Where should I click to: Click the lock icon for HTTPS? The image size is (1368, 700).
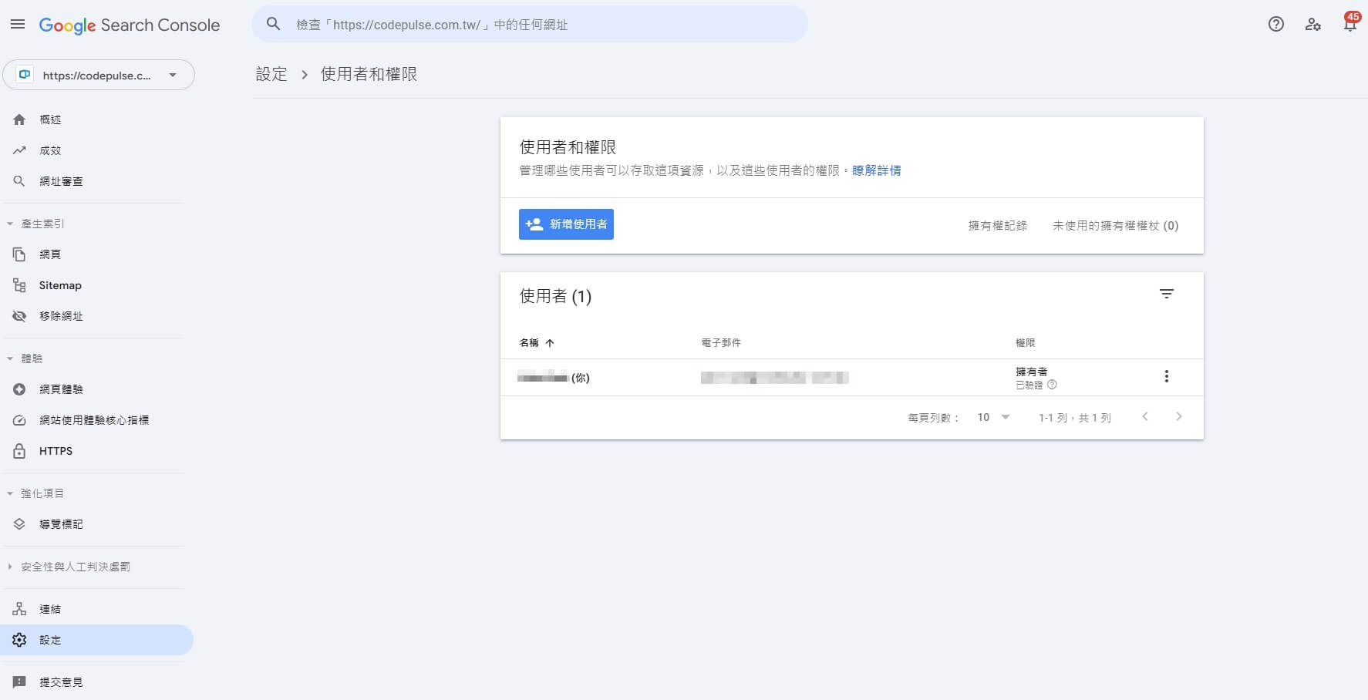point(19,451)
